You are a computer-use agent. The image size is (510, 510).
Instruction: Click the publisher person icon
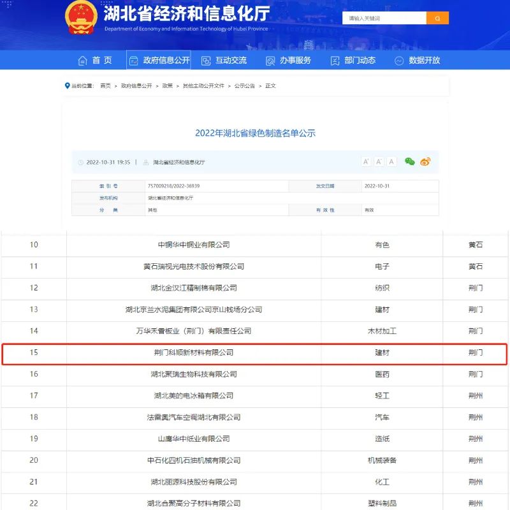146,163
